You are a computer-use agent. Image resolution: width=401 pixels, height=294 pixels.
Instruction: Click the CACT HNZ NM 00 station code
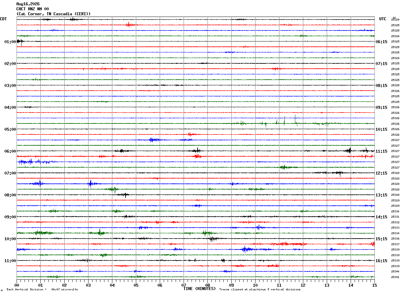click(32, 9)
